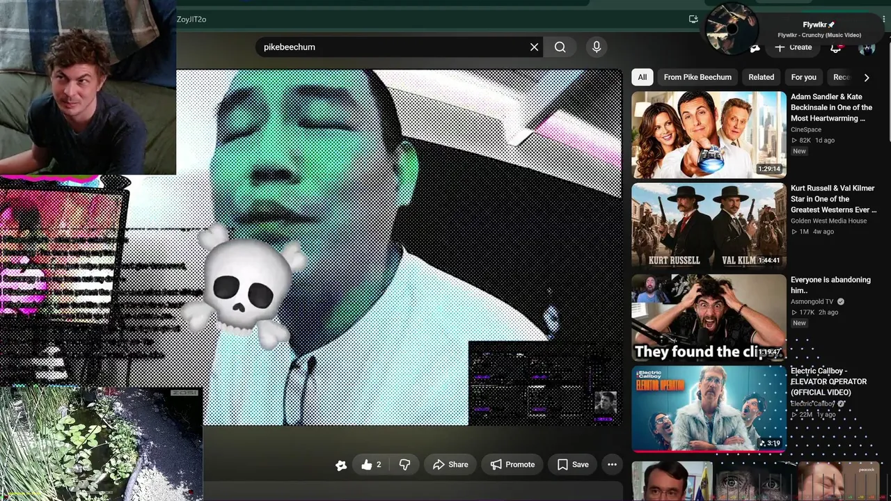Click the verified badge beside Electric Callboy channel
Screen dimensions: 891x501
[x=843, y=404]
